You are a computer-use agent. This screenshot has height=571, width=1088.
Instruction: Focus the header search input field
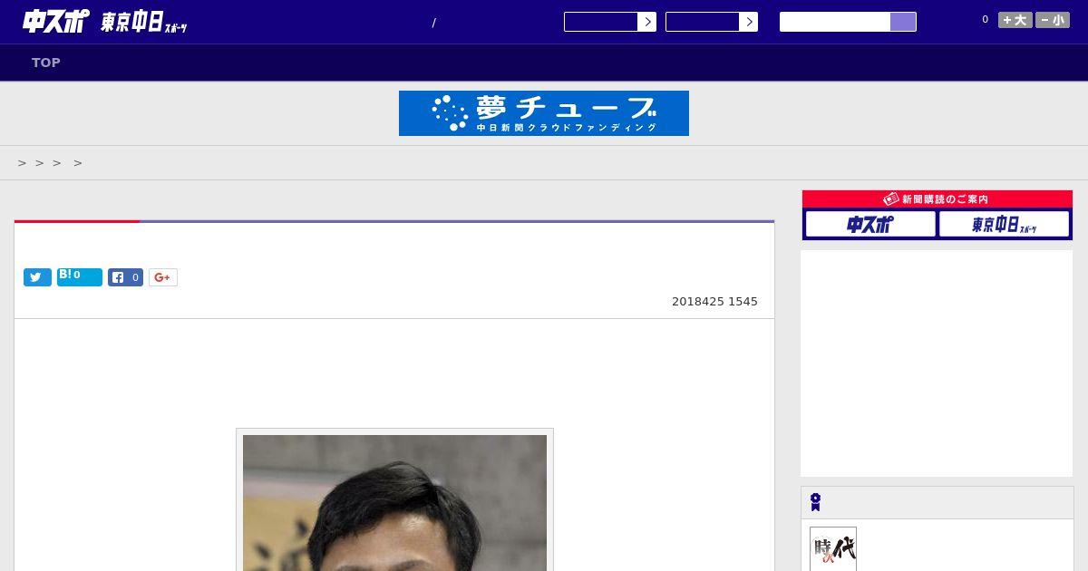pyautogui.click(x=835, y=22)
